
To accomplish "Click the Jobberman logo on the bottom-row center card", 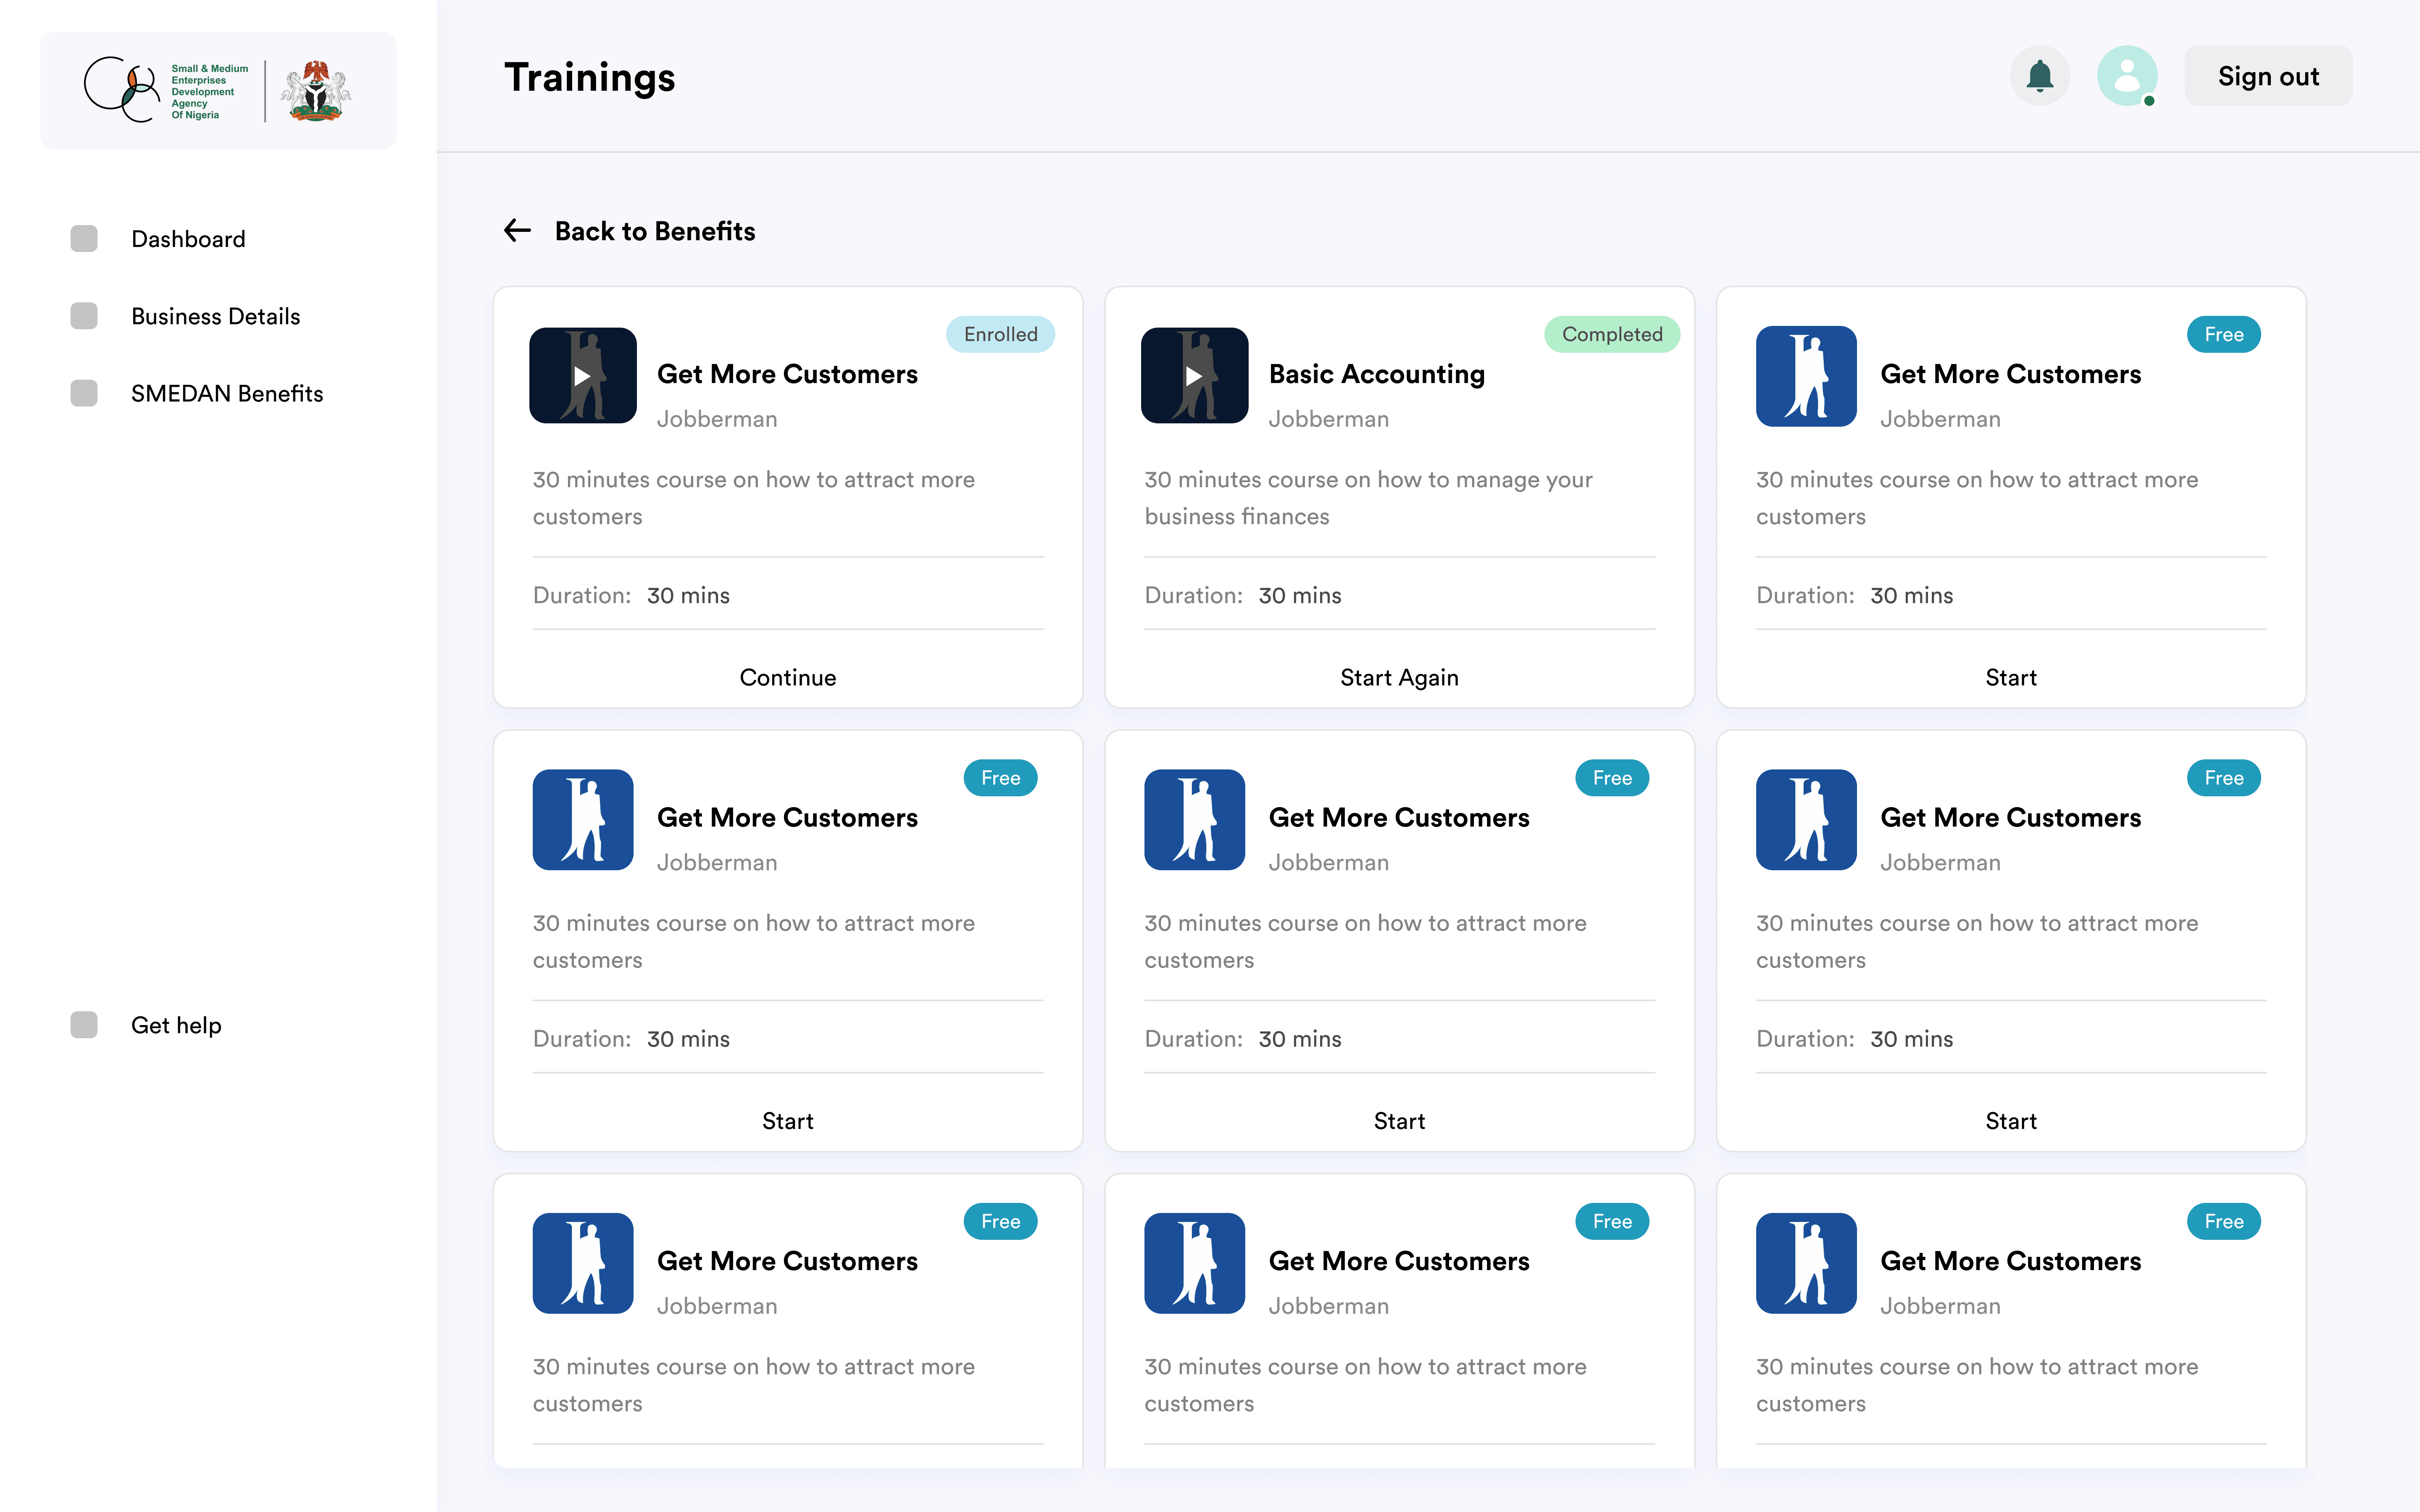I will 1194,1263.
